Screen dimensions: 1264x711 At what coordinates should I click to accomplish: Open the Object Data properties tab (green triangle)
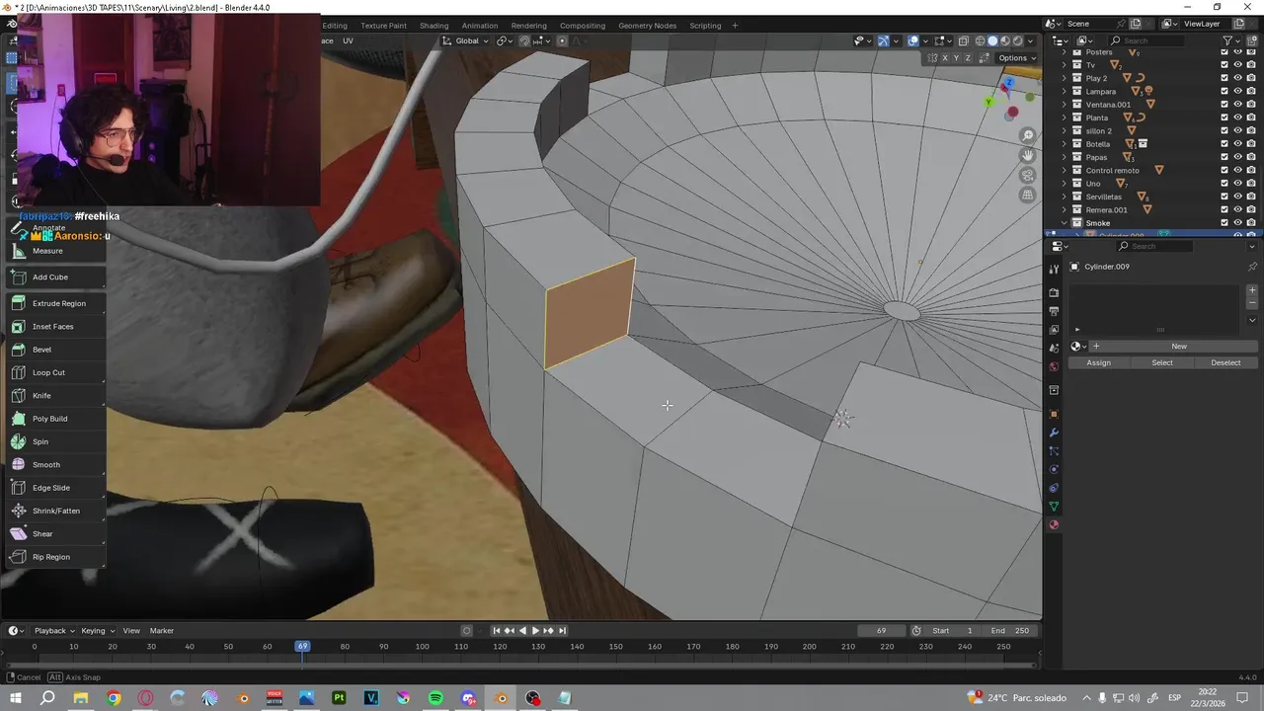point(1054,507)
